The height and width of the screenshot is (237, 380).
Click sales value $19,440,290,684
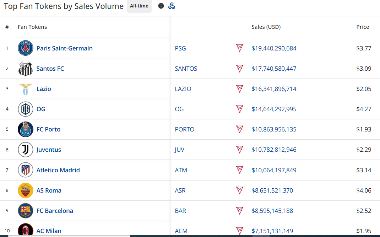(274, 48)
